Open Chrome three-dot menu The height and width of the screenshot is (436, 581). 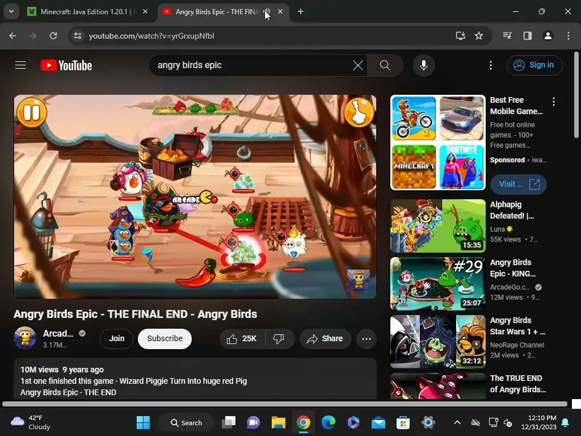coord(569,36)
